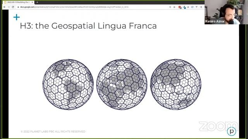
Task: Click the browser forward arrow
Action: [x=9, y=7]
